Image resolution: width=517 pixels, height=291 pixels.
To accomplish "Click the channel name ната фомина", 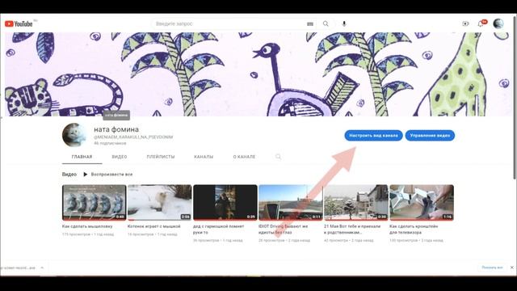I will coord(116,129).
